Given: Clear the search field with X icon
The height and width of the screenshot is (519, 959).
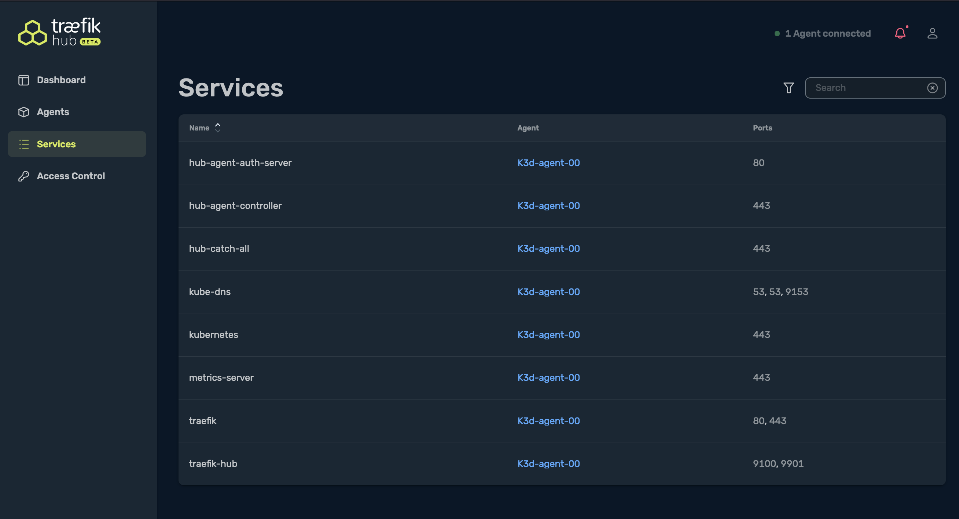Looking at the screenshot, I should point(932,88).
